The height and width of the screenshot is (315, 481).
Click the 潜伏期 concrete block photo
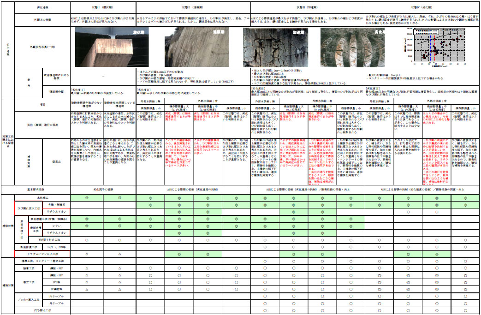pyautogui.click(x=105, y=47)
